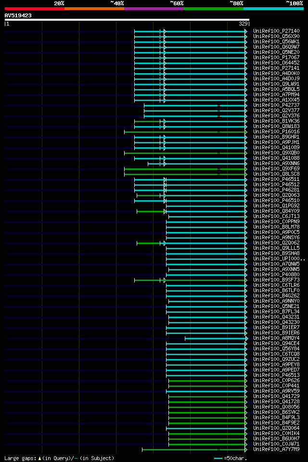Pick the UniRef100_P46511 row label
308x462 pixels.
click(x=276, y=180)
